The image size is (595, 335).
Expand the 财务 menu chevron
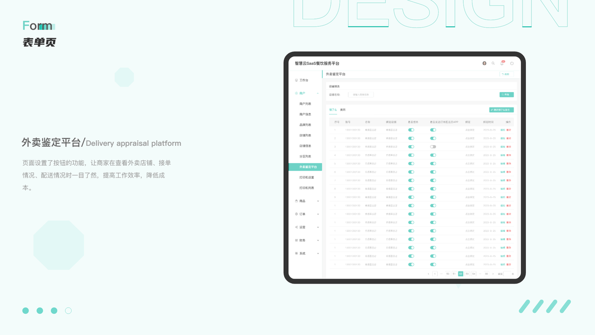(x=318, y=240)
